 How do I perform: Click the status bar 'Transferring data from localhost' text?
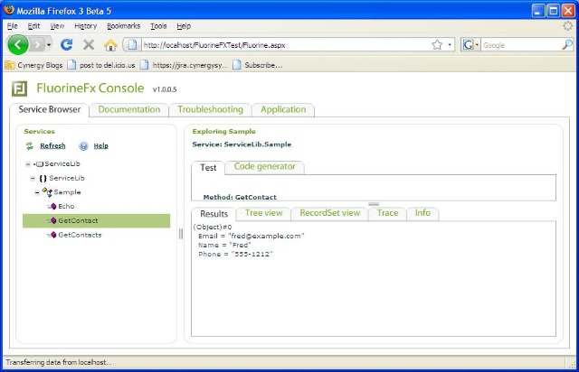point(58,362)
